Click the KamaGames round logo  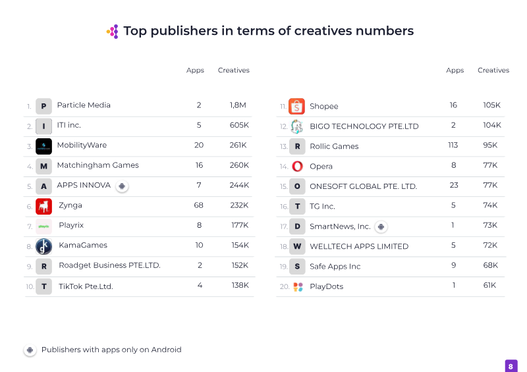pos(43,246)
